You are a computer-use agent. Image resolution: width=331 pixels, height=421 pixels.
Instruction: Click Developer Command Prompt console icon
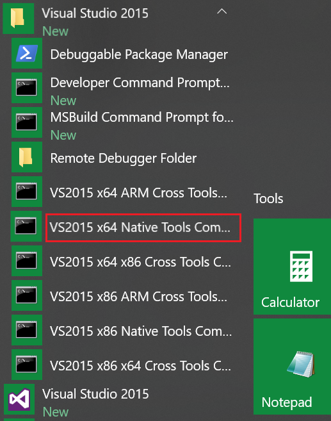[x=27, y=88]
